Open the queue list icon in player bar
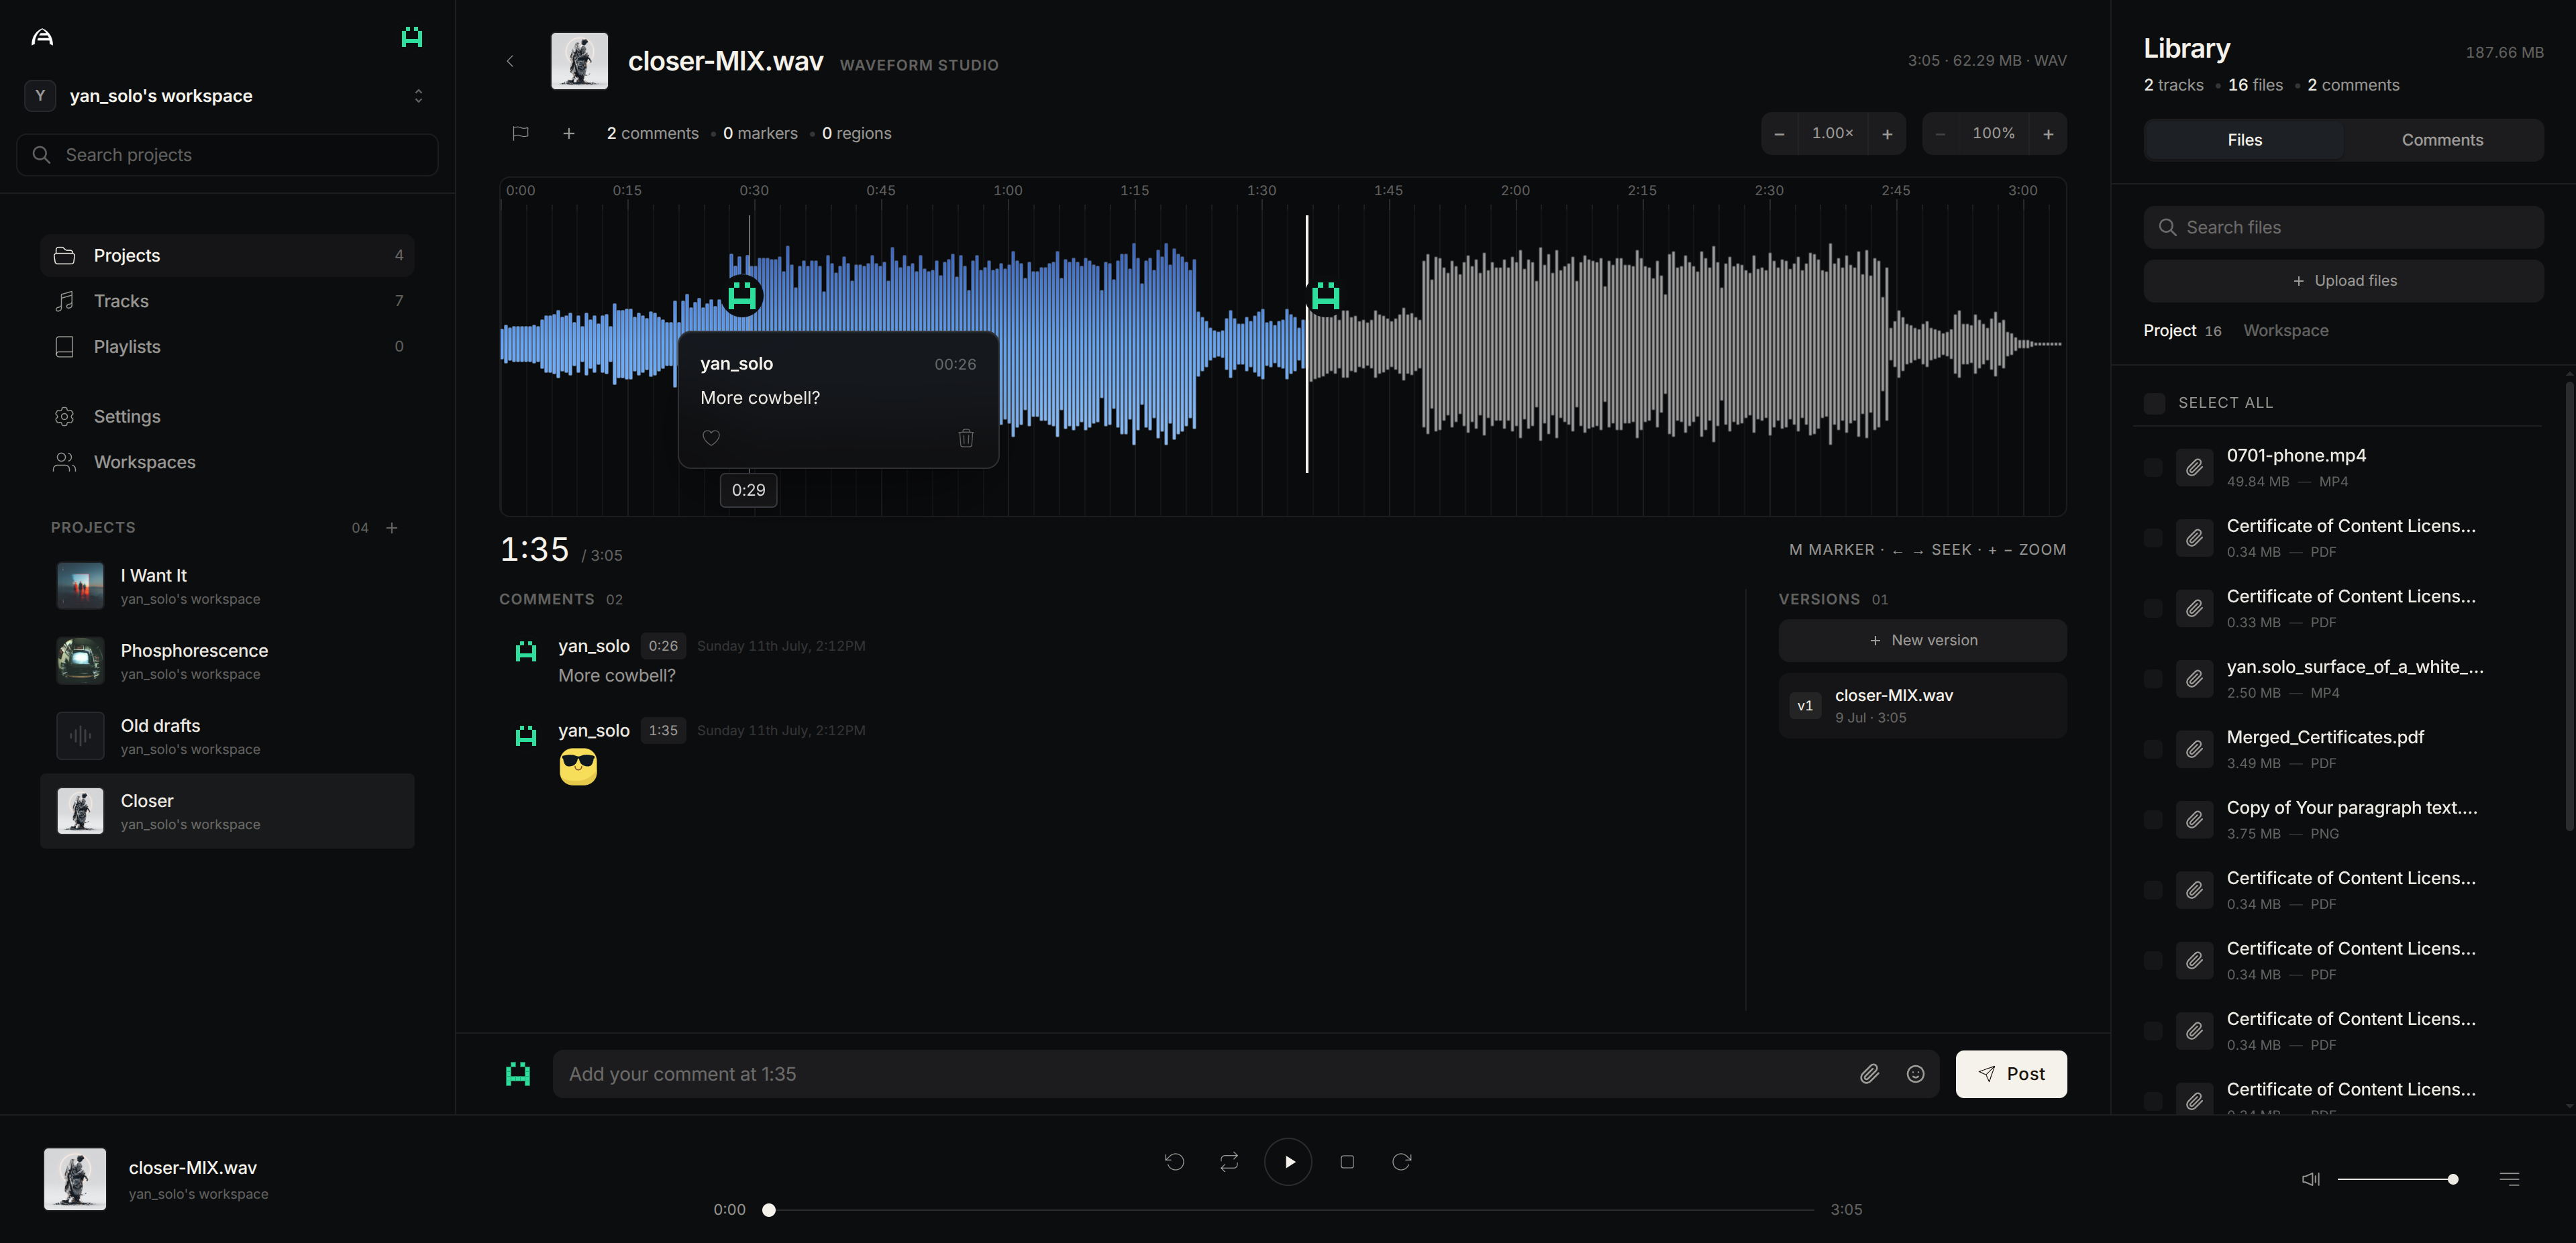 coord(2509,1179)
